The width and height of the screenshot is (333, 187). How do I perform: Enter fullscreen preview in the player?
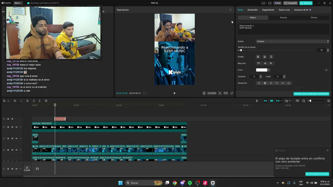tap(232, 93)
